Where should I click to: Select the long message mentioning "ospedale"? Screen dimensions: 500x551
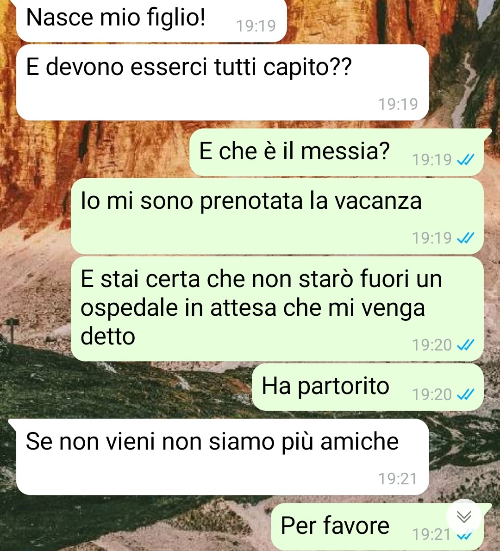277,308
